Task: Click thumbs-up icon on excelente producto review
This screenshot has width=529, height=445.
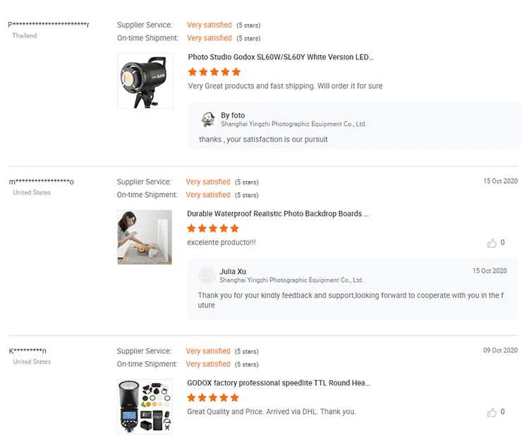Action: [492, 244]
